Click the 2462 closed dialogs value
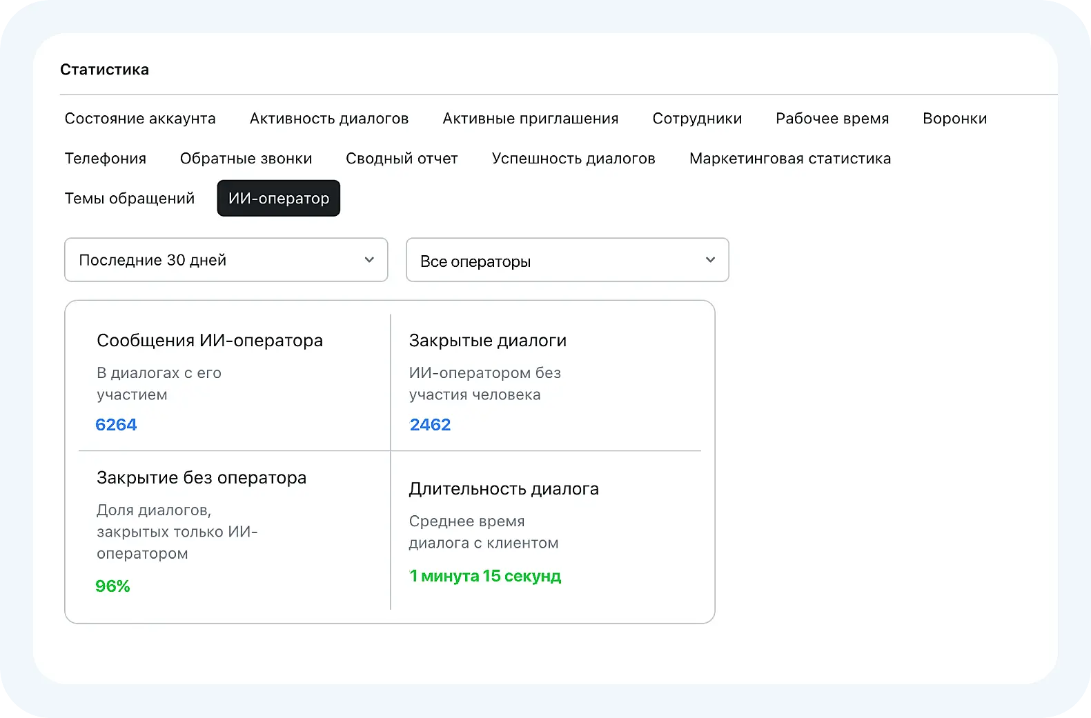This screenshot has height=718, width=1091. pyautogui.click(x=430, y=425)
